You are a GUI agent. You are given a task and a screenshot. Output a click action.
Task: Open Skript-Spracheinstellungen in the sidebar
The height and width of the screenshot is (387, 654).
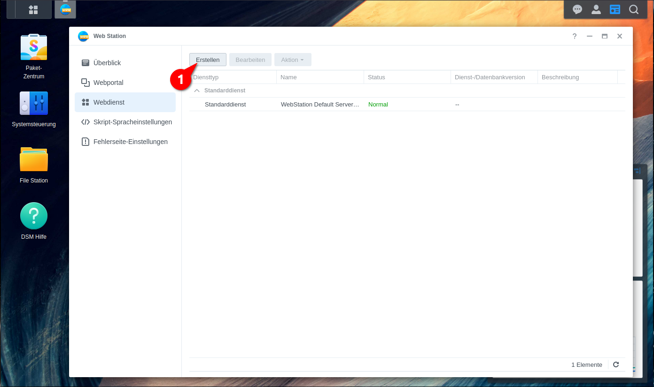(132, 122)
